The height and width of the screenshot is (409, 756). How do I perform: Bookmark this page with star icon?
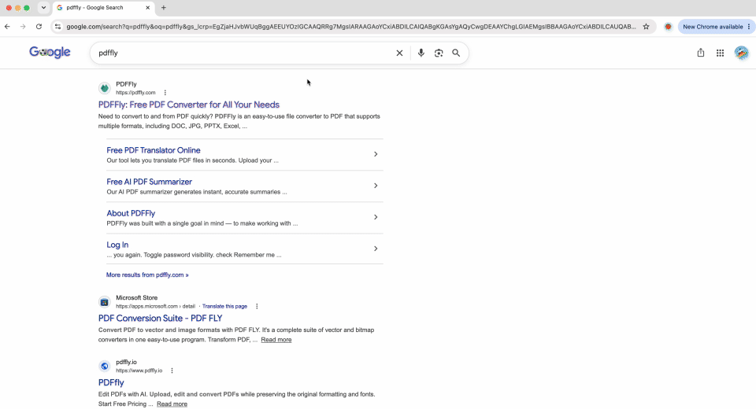tap(646, 27)
